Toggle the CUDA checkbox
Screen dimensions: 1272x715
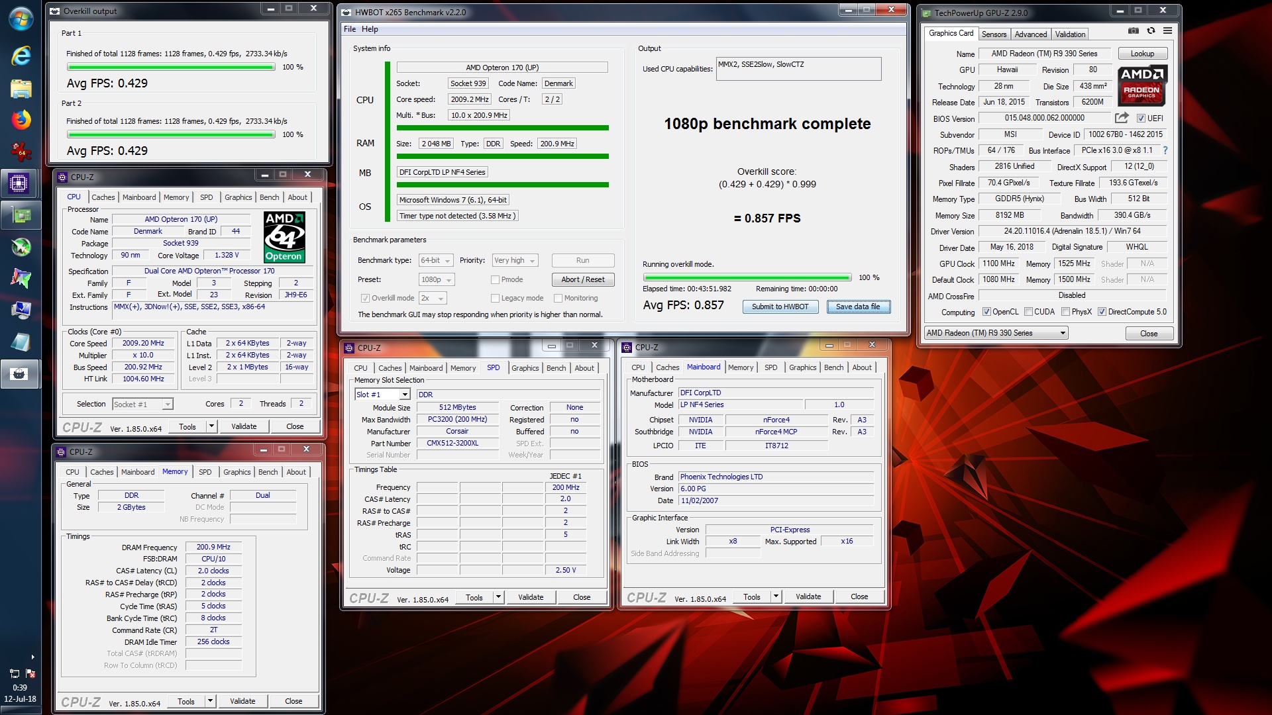1028,312
